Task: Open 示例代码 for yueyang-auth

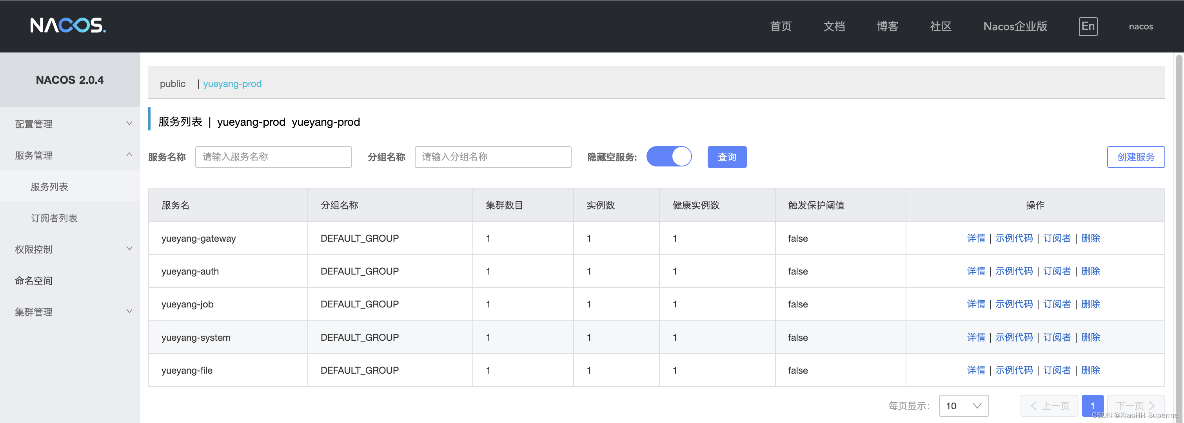Action: pyautogui.click(x=1013, y=271)
